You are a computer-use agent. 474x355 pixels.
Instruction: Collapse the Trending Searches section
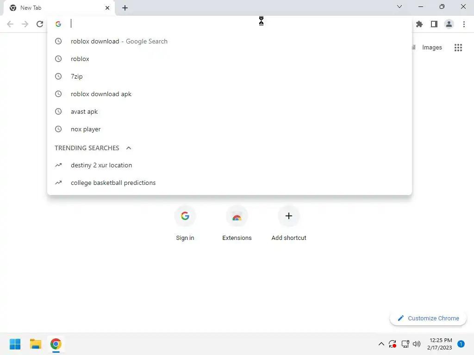[x=129, y=148]
